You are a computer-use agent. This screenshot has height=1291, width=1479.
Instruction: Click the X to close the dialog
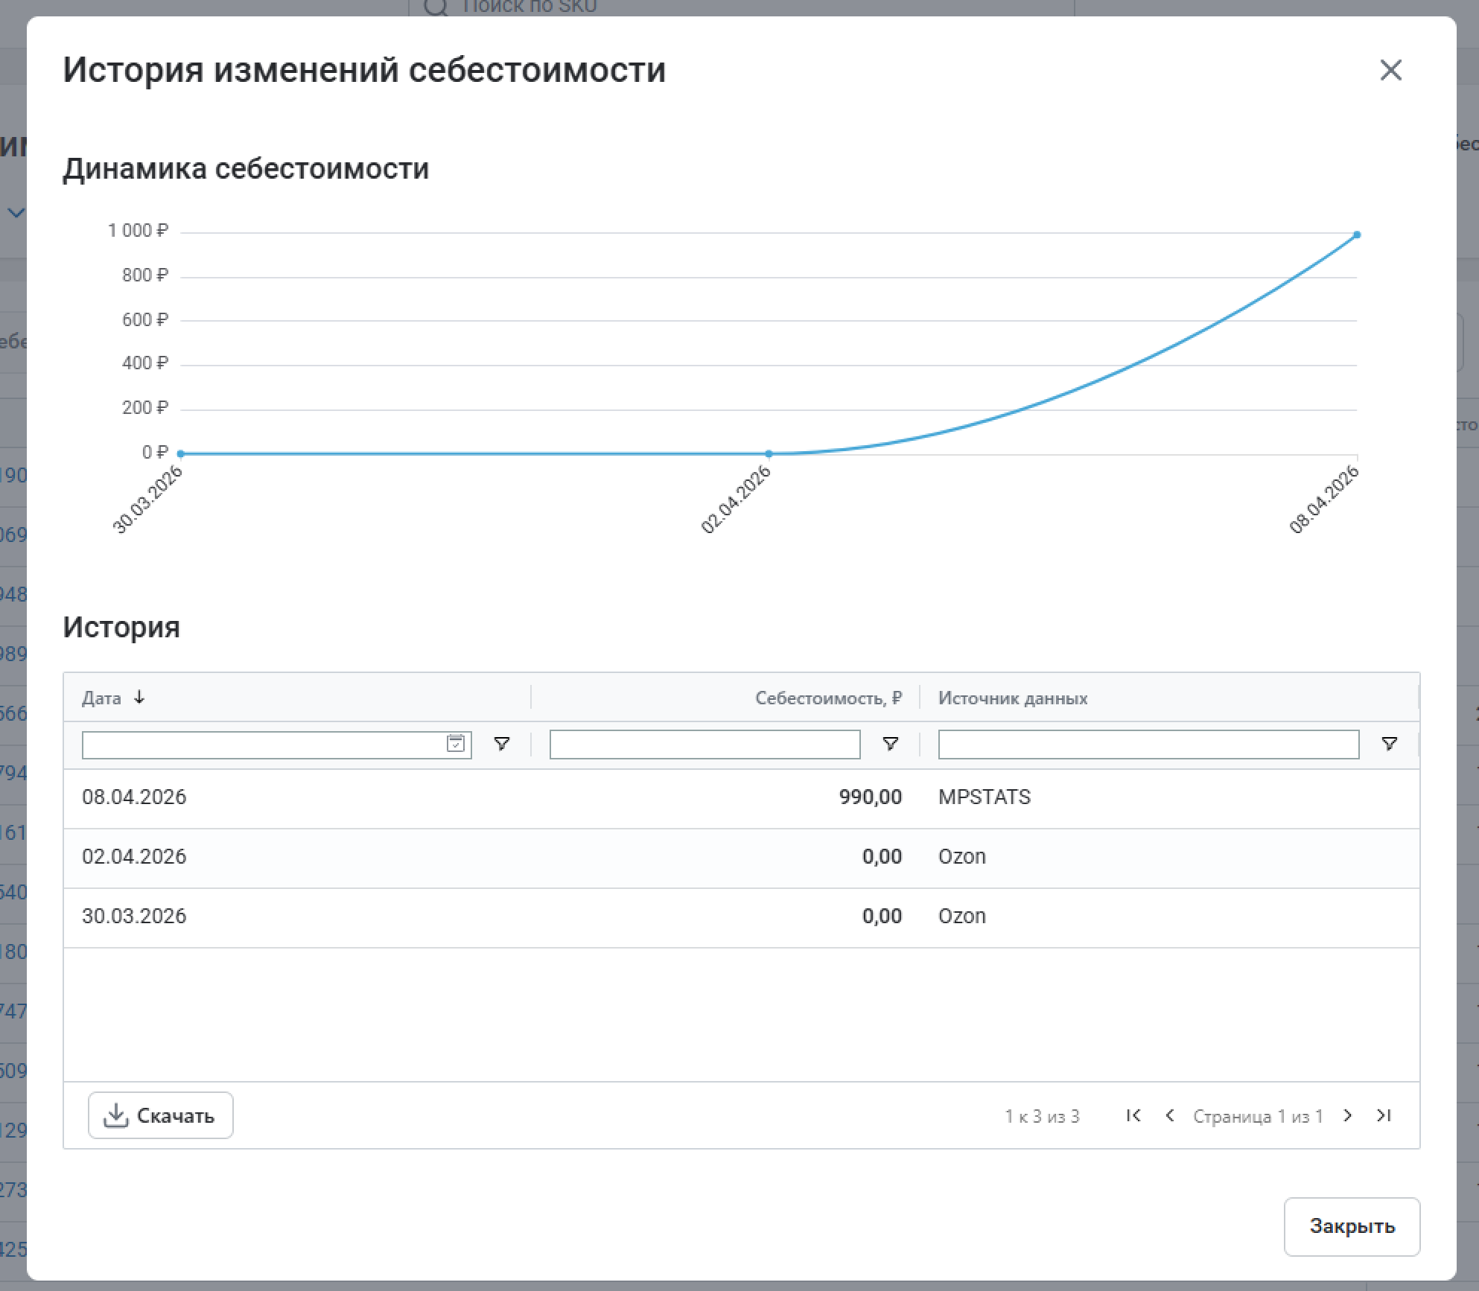pos(1390,70)
